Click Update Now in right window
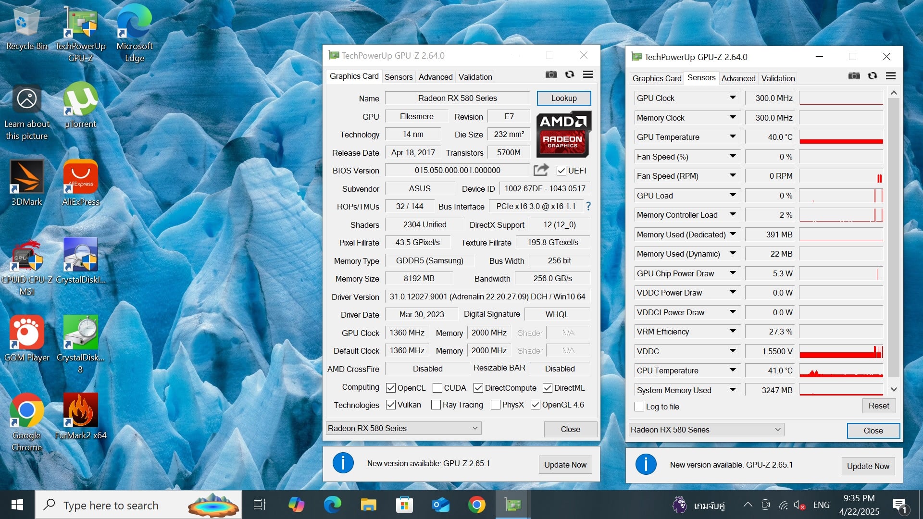The image size is (923, 519). point(868,466)
